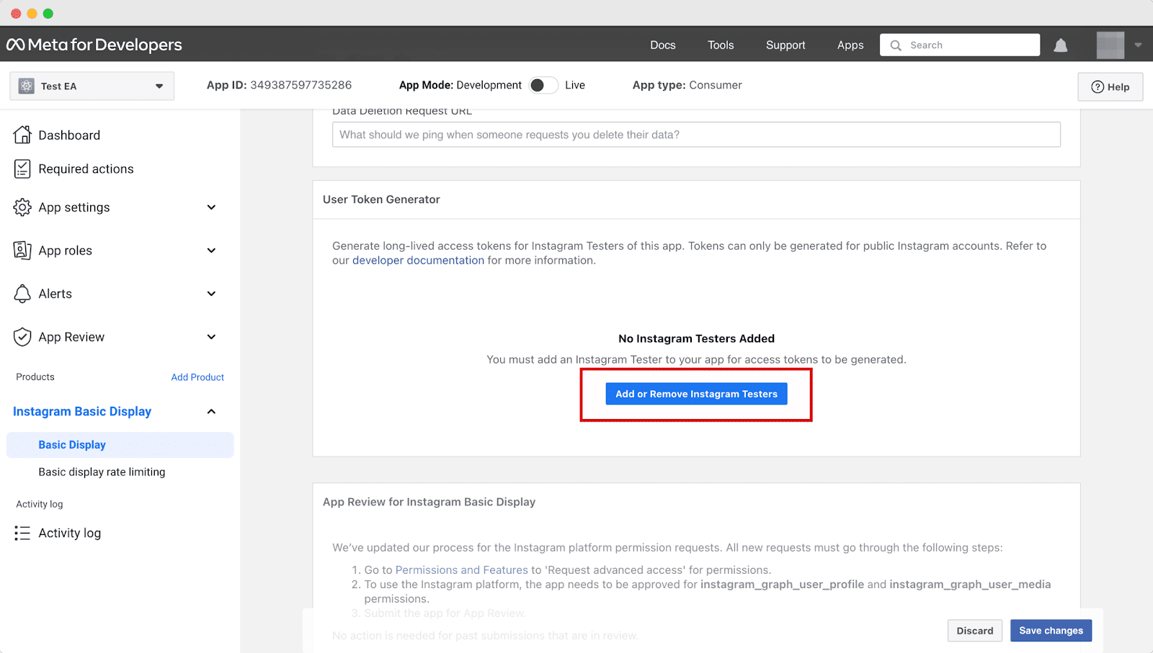Open the Activity log page
This screenshot has height=653, width=1153.
70,533
